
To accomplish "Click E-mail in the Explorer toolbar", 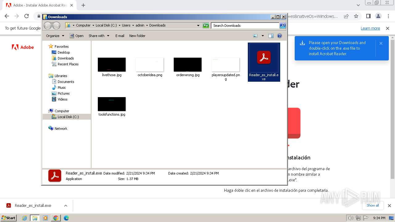I will point(120,36).
